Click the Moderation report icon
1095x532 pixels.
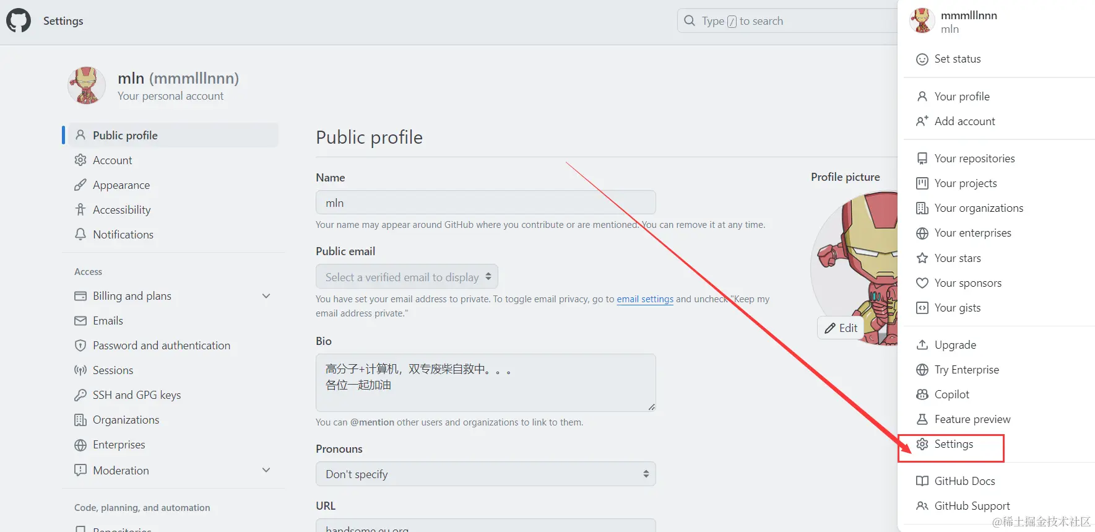[80, 470]
